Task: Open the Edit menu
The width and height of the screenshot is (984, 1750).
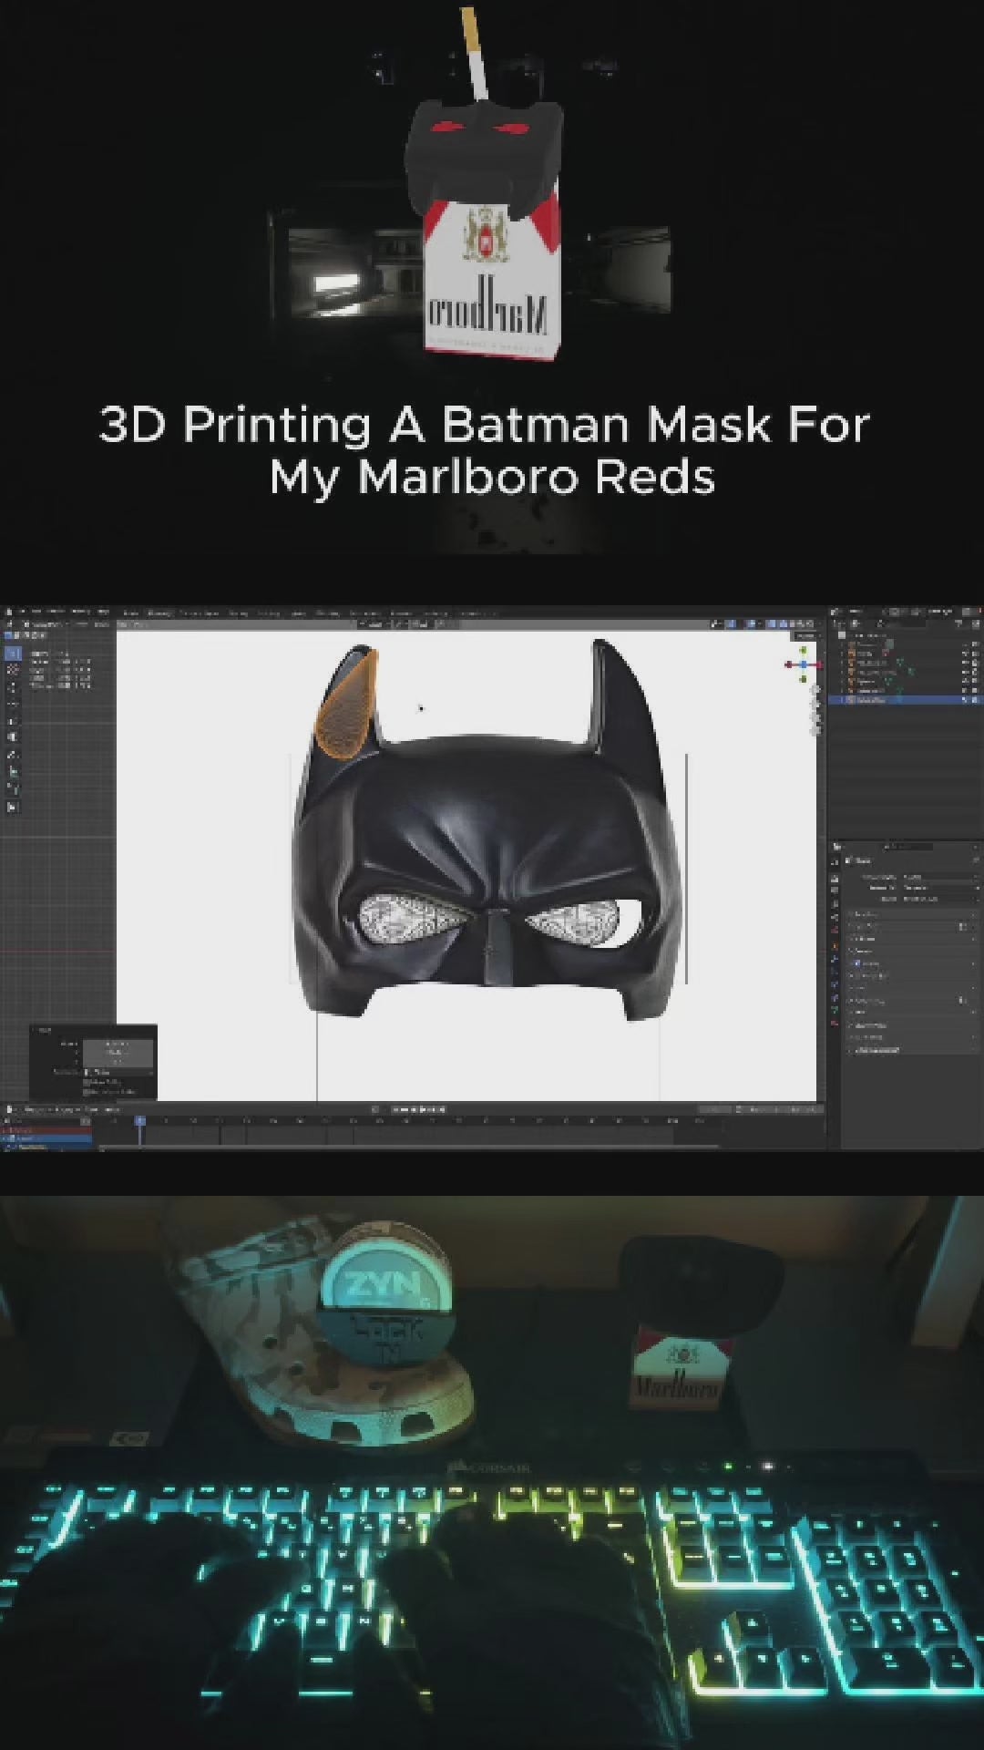Action: [38, 612]
